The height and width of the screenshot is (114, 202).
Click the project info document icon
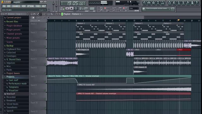(192, 3)
